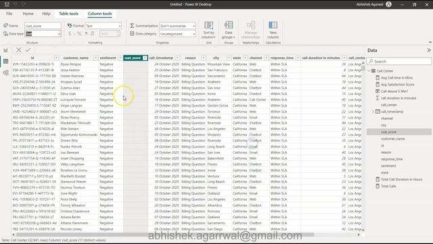Click the response_time column header

(x=282, y=58)
